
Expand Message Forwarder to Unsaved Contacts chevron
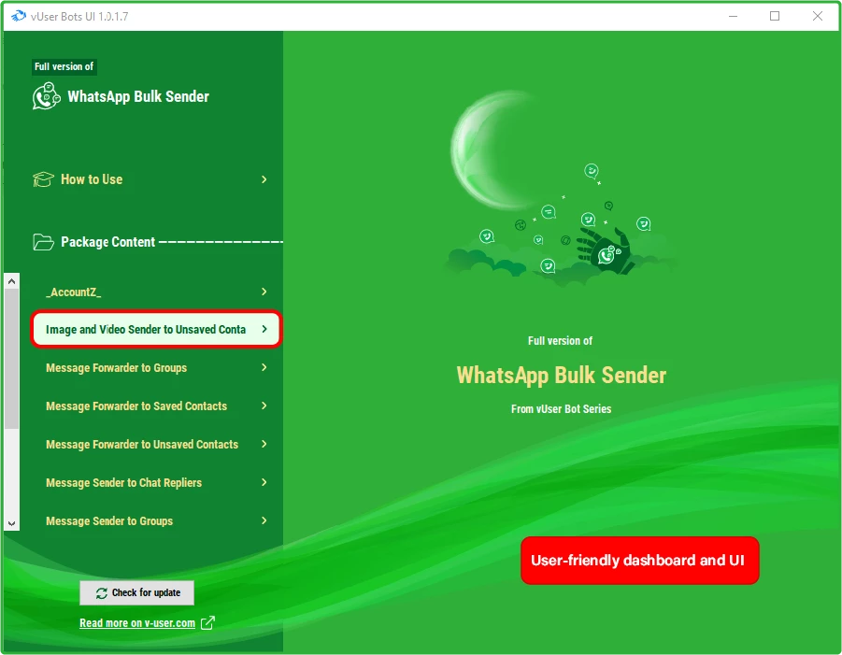(264, 444)
